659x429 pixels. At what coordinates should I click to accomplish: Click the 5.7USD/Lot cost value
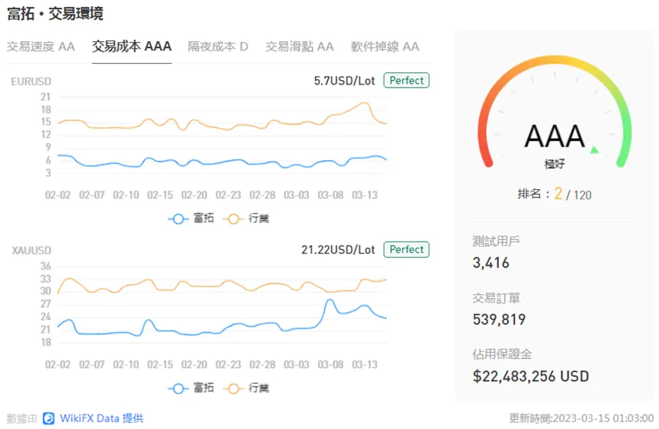coord(344,81)
